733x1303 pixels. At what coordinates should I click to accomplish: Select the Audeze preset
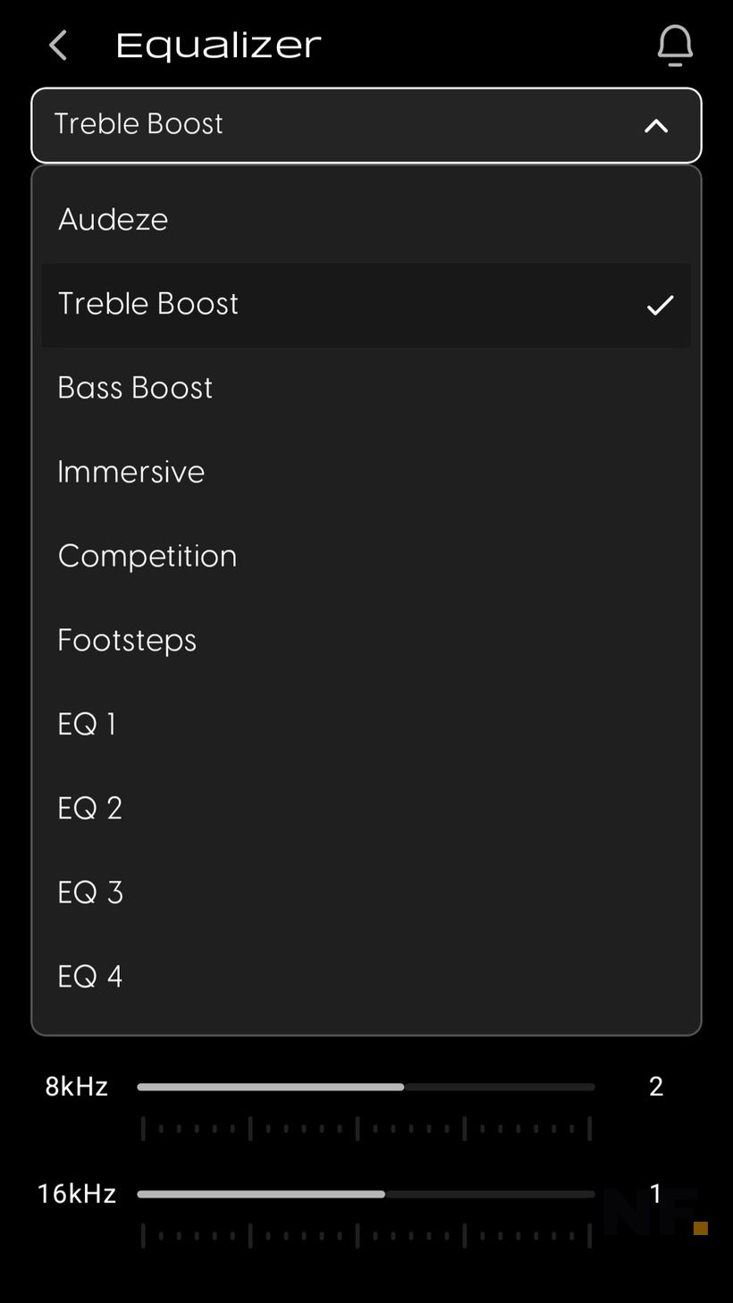[366, 220]
